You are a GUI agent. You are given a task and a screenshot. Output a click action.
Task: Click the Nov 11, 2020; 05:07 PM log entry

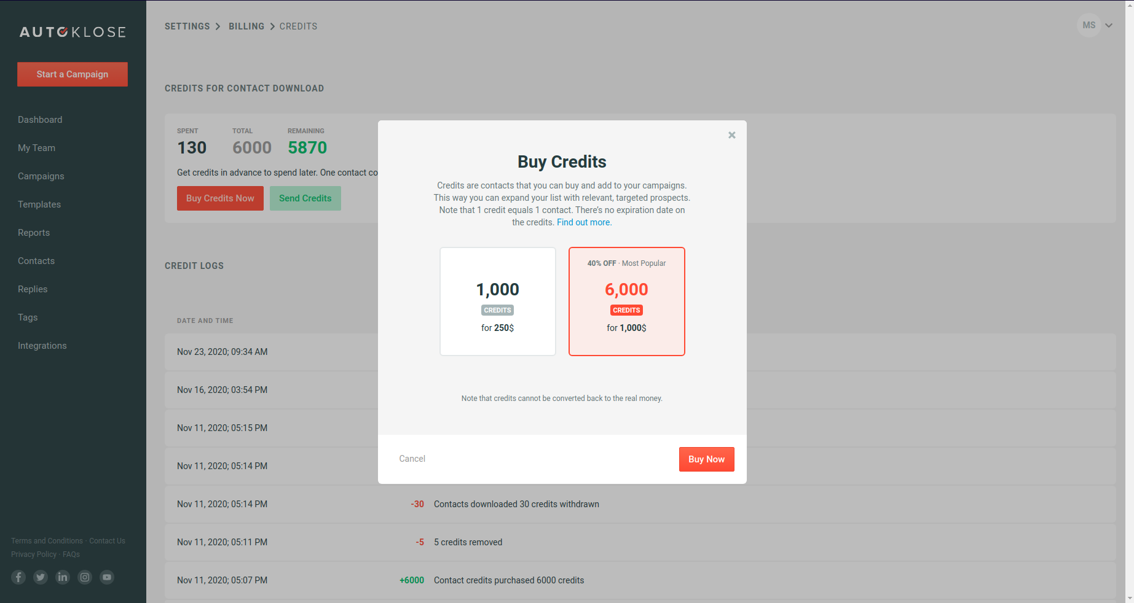coord(640,580)
